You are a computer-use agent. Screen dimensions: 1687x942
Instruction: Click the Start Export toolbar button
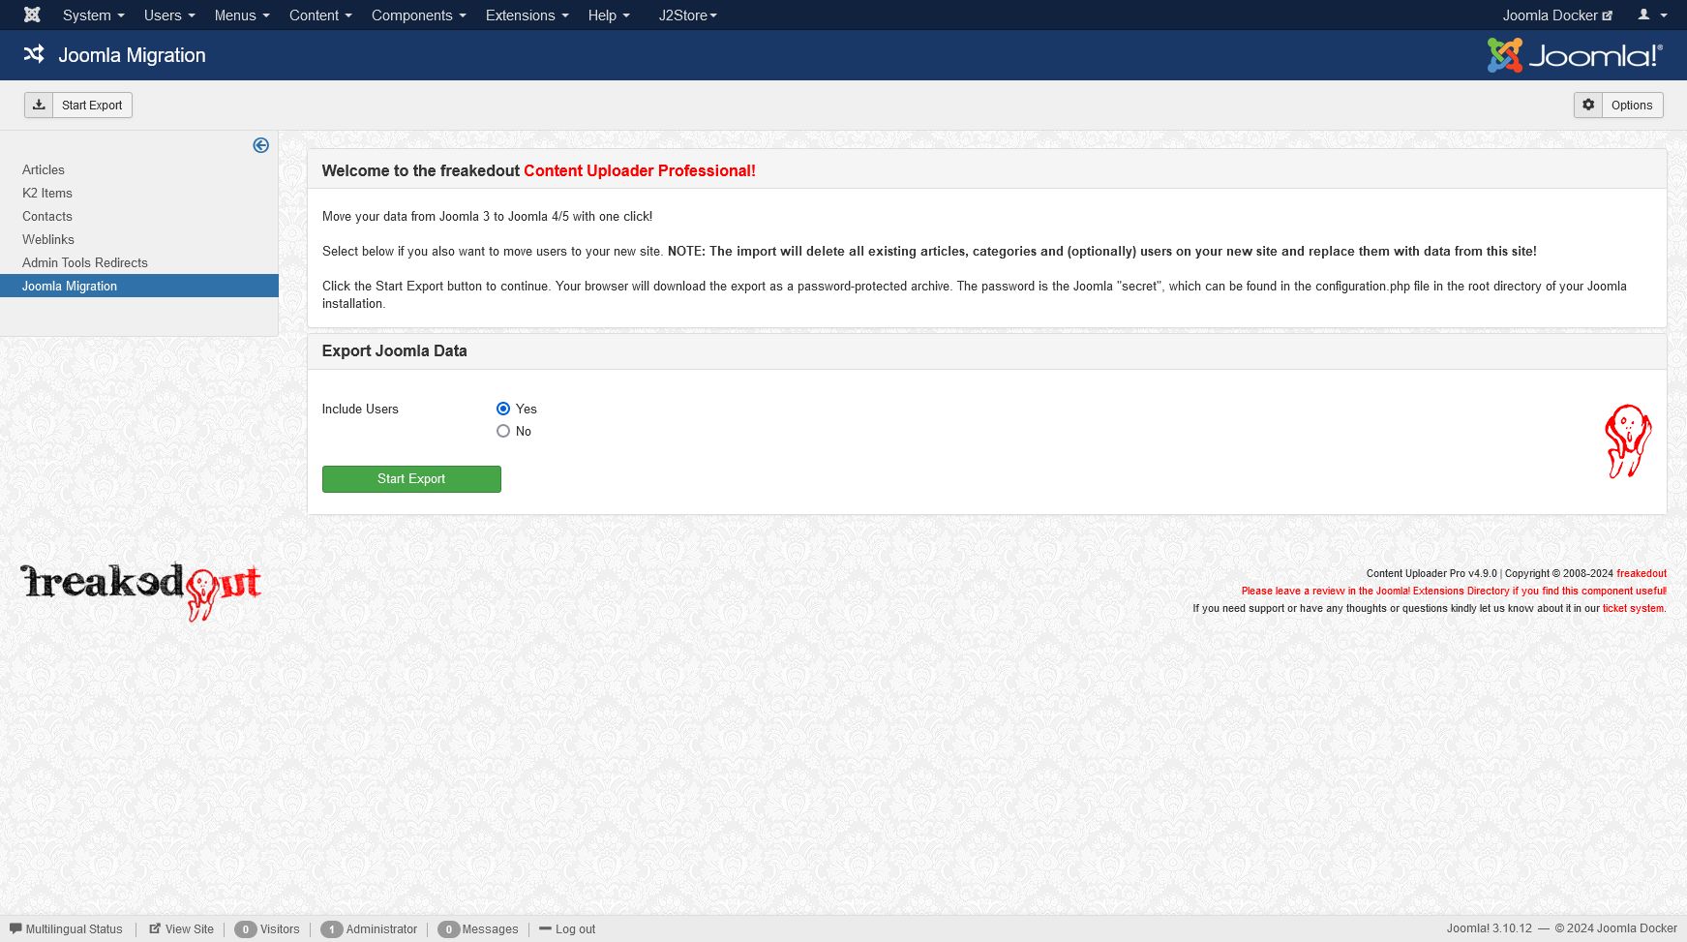[x=78, y=105]
